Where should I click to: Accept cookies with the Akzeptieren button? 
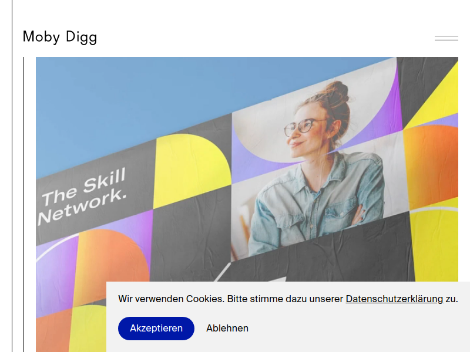click(156, 329)
